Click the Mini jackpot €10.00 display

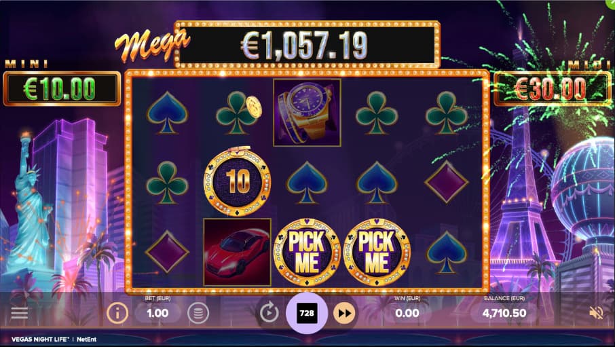point(62,89)
